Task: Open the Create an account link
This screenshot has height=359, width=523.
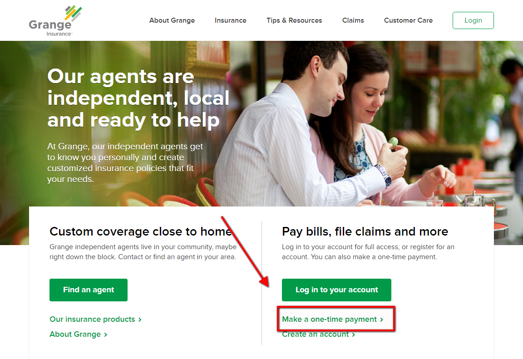Action: pos(316,334)
